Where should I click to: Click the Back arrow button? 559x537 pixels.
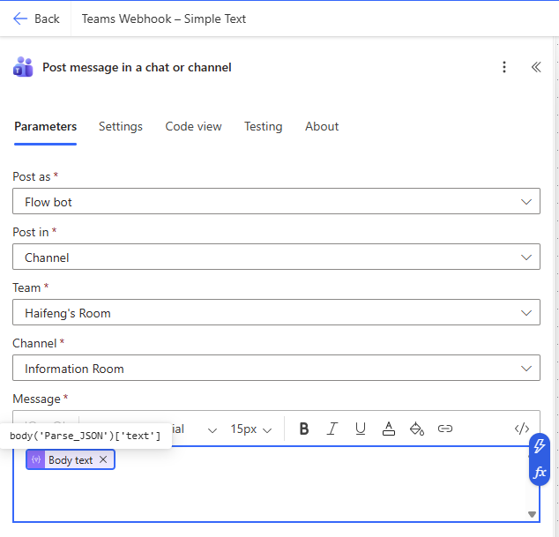tap(35, 19)
